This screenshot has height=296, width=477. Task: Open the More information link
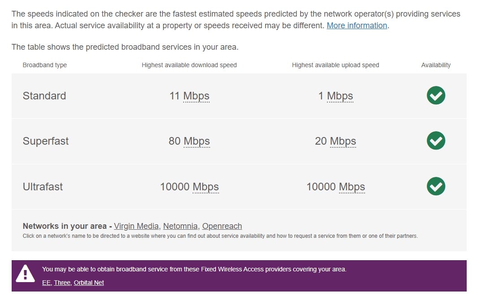click(357, 26)
